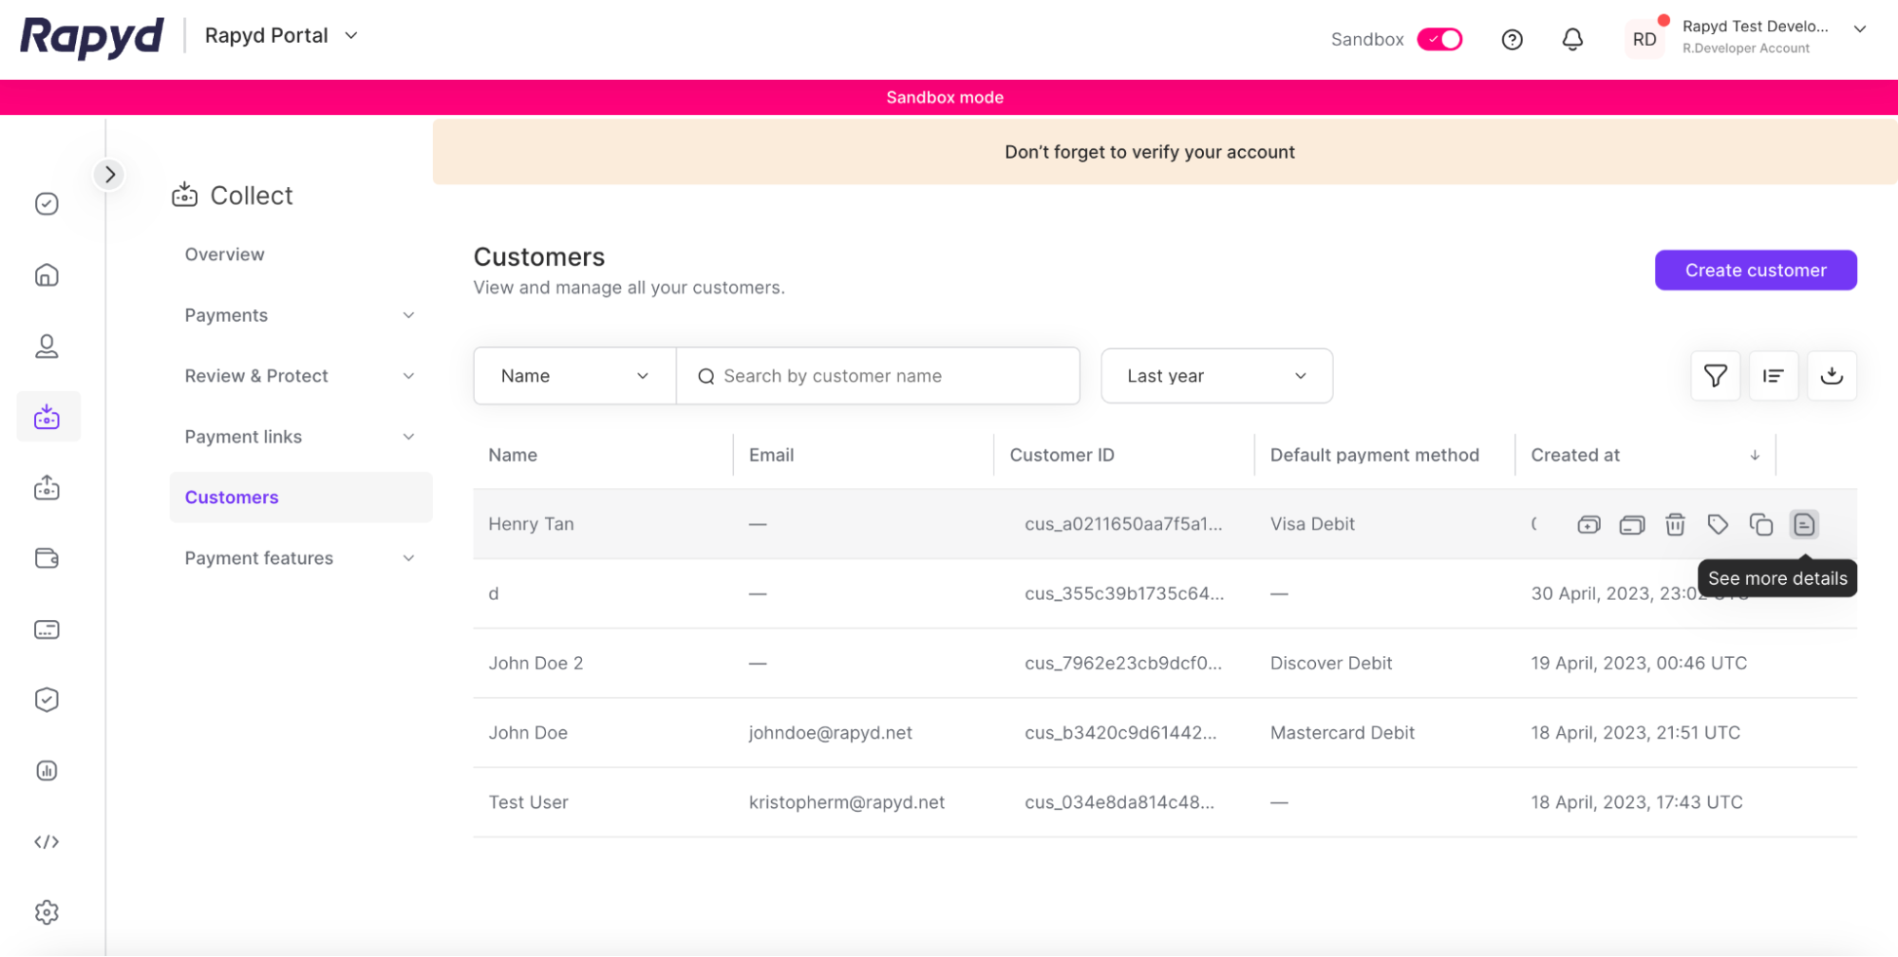Open the help question mark icon
1898x957 pixels.
point(1512,39)
